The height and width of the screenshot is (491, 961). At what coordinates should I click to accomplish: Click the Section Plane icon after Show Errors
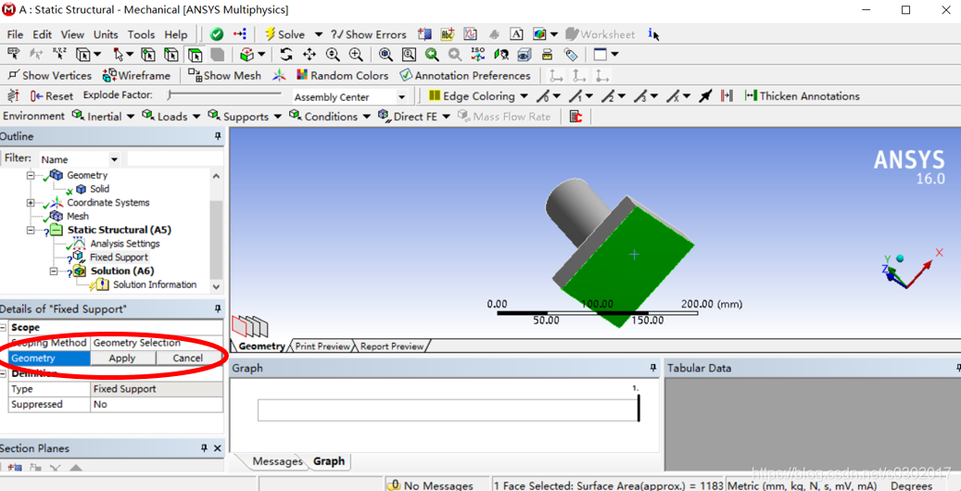pos(424,34)
